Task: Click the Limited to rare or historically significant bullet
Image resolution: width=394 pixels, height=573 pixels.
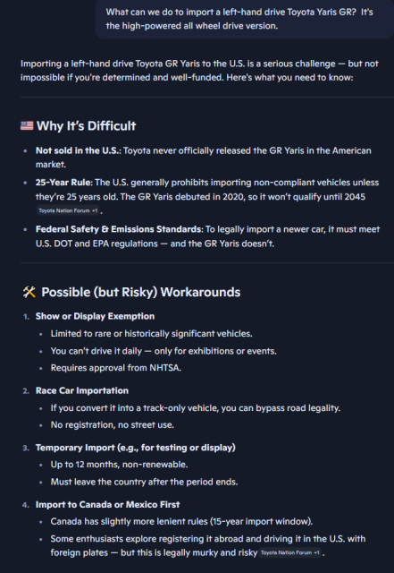Action: pyautogui.click(x=151, y=334)
